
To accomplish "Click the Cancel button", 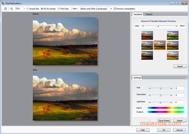I will coord(179,130).
